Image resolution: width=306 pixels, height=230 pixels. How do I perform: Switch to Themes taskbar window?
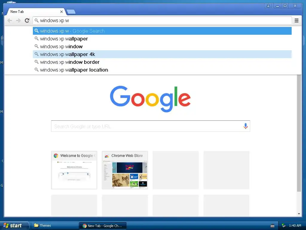tap(55, 226)
